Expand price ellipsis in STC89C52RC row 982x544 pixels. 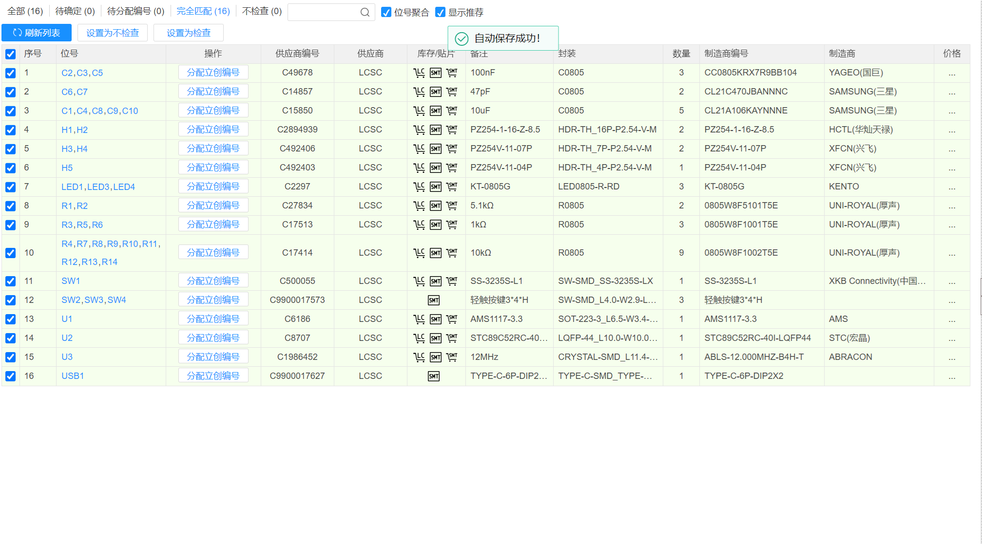pyautogui.click(x=952, y=339)
